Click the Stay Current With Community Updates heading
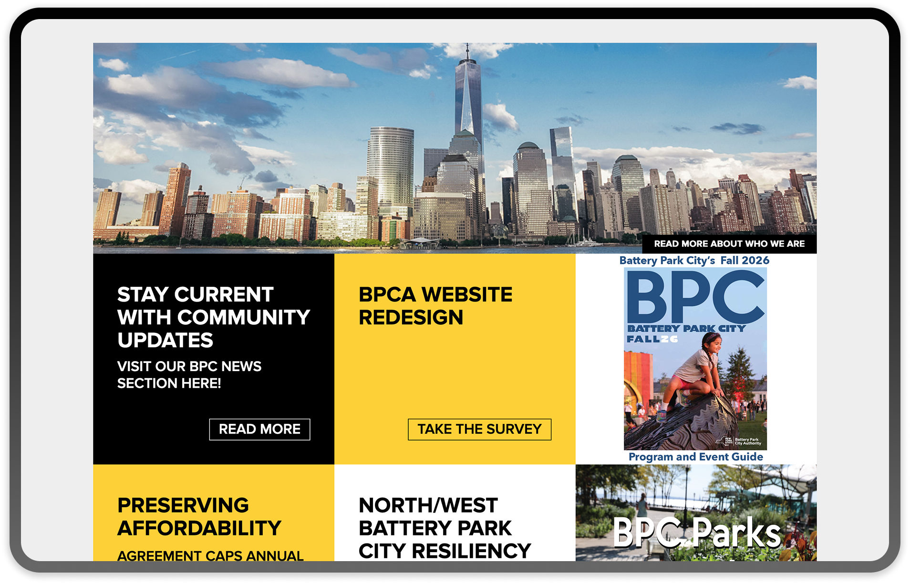 [214, 317]
